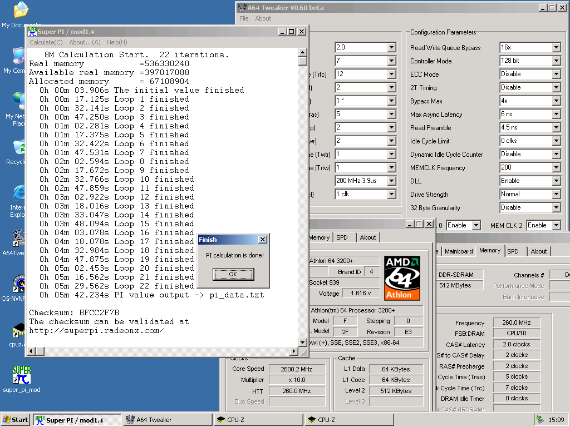Expand the Dynamic Idle Cycle Counter dropdown
This screenshot has height=427, width=570.
tap(556, 155)
